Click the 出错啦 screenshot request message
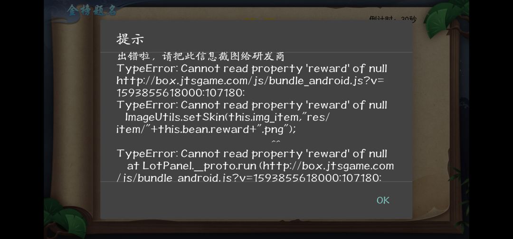The image size is (513, 239). pos(200,56)
